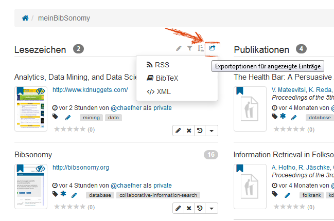The image size is (334, 221).
Task: Toggle private eye icon on Bibsonomy thumbnail
Action: tap(40, 169)
